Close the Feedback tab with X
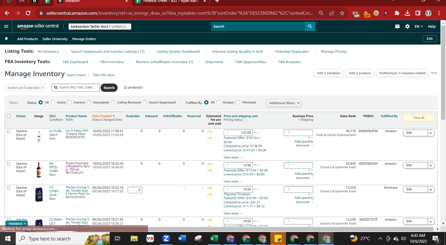 (25, 224)
